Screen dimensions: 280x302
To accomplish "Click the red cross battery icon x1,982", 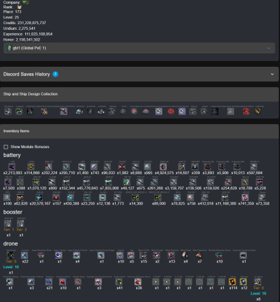I will coord(122,167).
